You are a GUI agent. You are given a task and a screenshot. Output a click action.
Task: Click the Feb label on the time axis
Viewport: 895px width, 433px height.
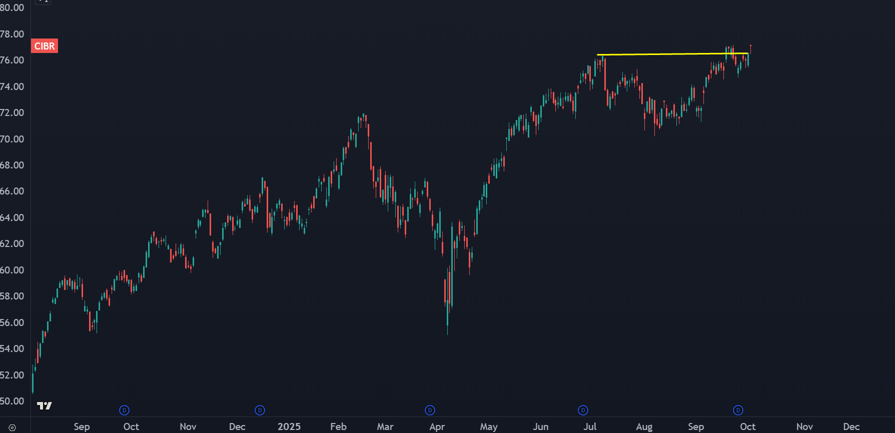(x=339, y=426)
